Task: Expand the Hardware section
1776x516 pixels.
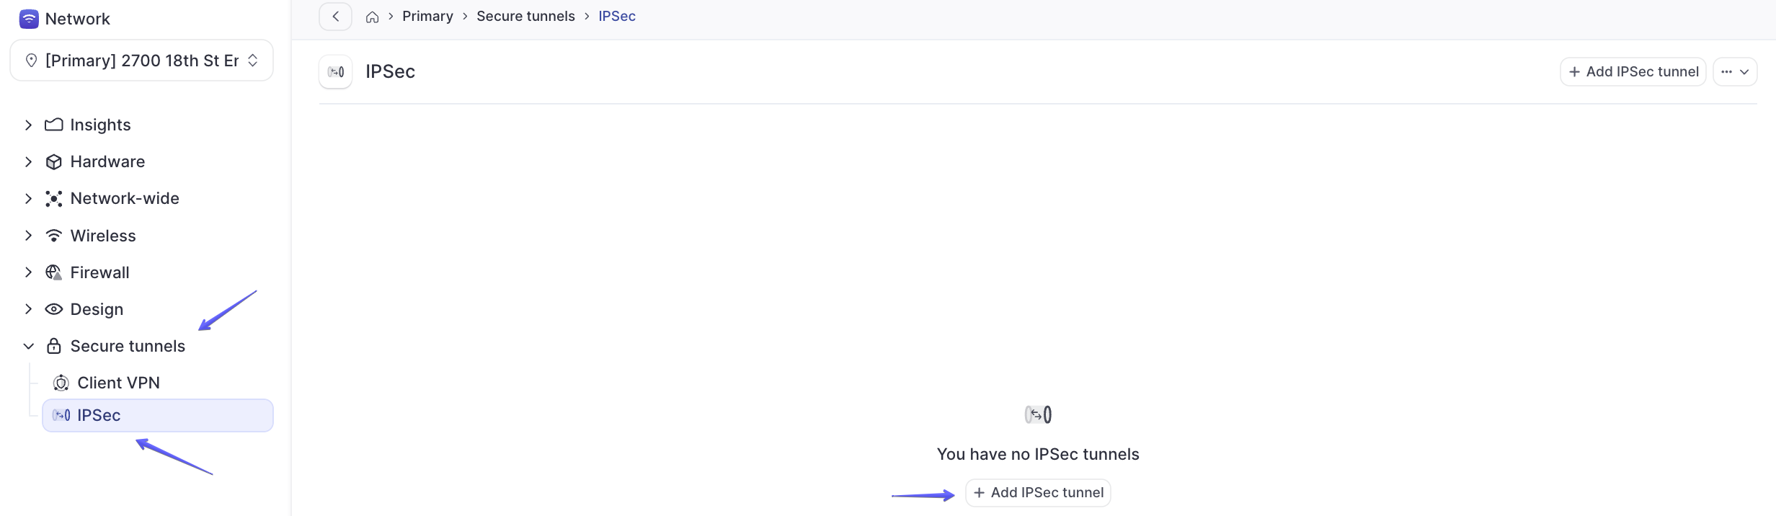Action: point(28,161)
